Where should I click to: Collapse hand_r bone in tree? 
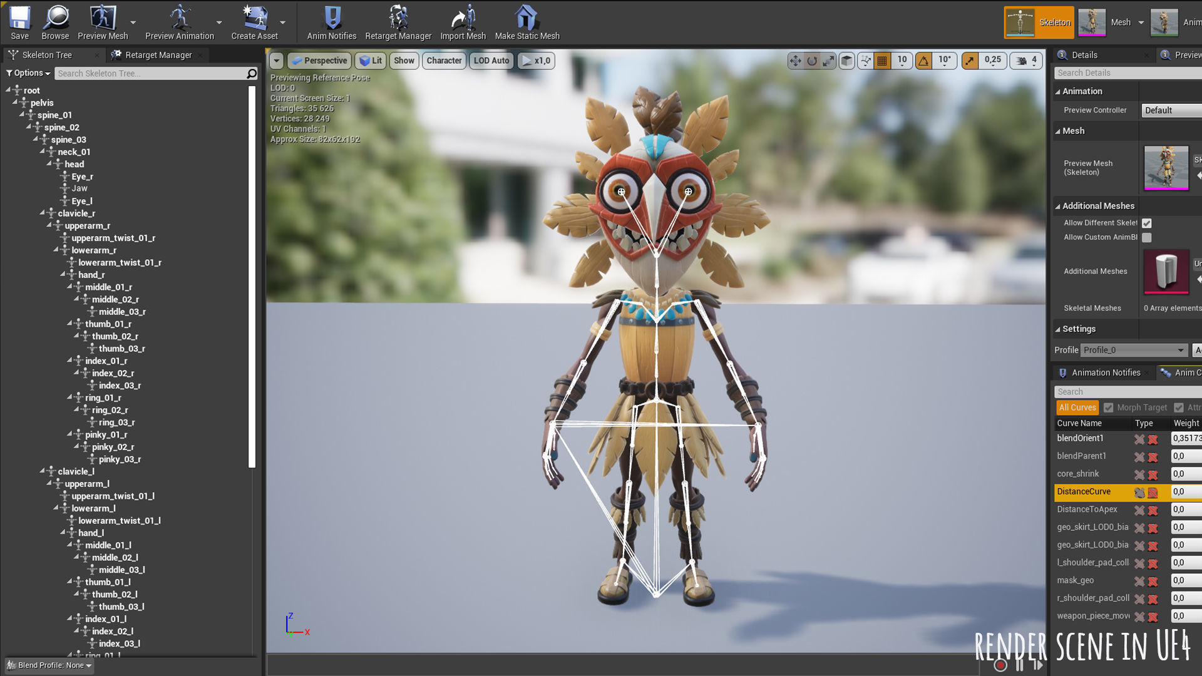click(63, 275)
